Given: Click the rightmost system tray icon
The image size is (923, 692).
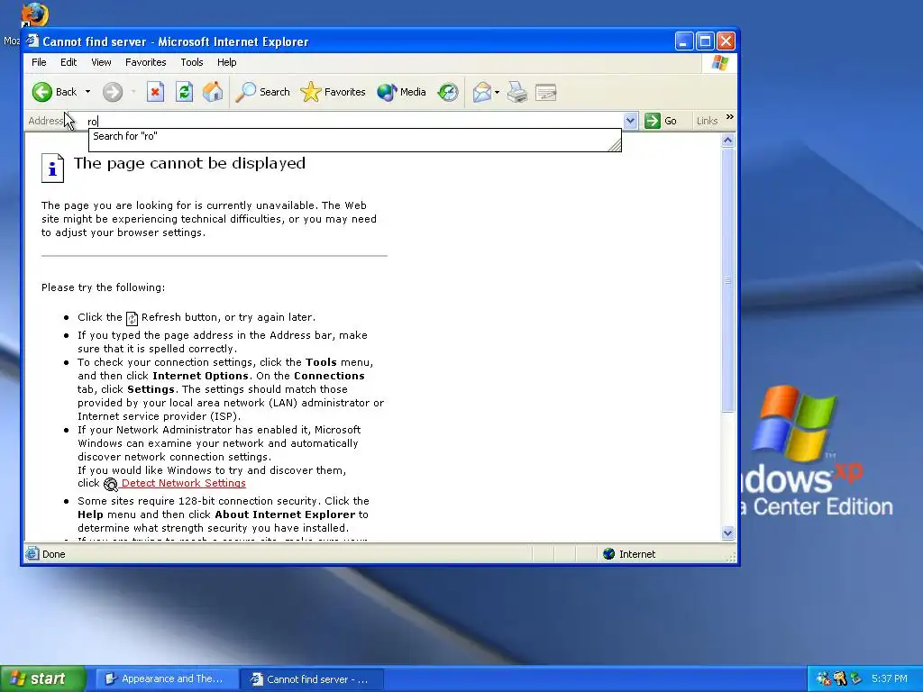Looking at the screenshot, I should click(855, 679).
